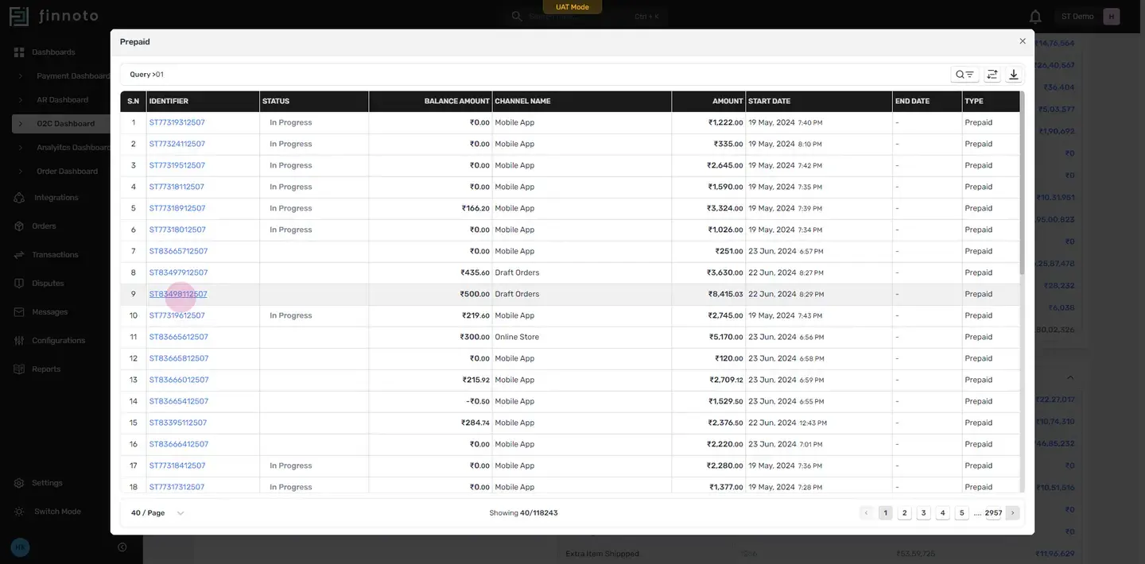Open identifier ST77319312507
Viewport: 1145px width, 564px height.
click(177, 123)
